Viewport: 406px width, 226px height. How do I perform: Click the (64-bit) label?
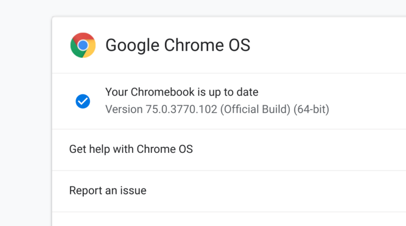[x=311, y=109]
